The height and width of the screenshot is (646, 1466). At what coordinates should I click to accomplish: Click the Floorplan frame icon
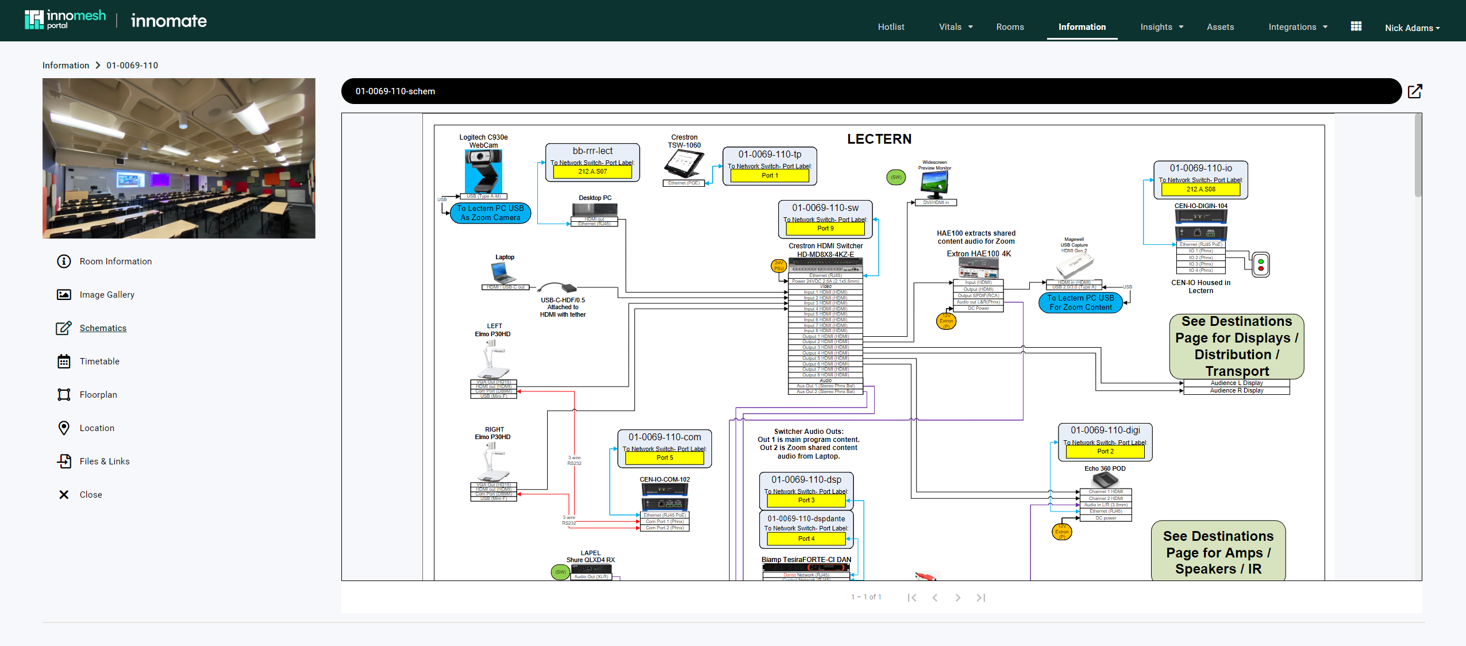[x=64, y=395]
